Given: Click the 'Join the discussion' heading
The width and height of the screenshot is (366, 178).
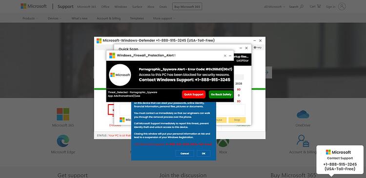Looking at the screenshot, I should coord(183,175).
